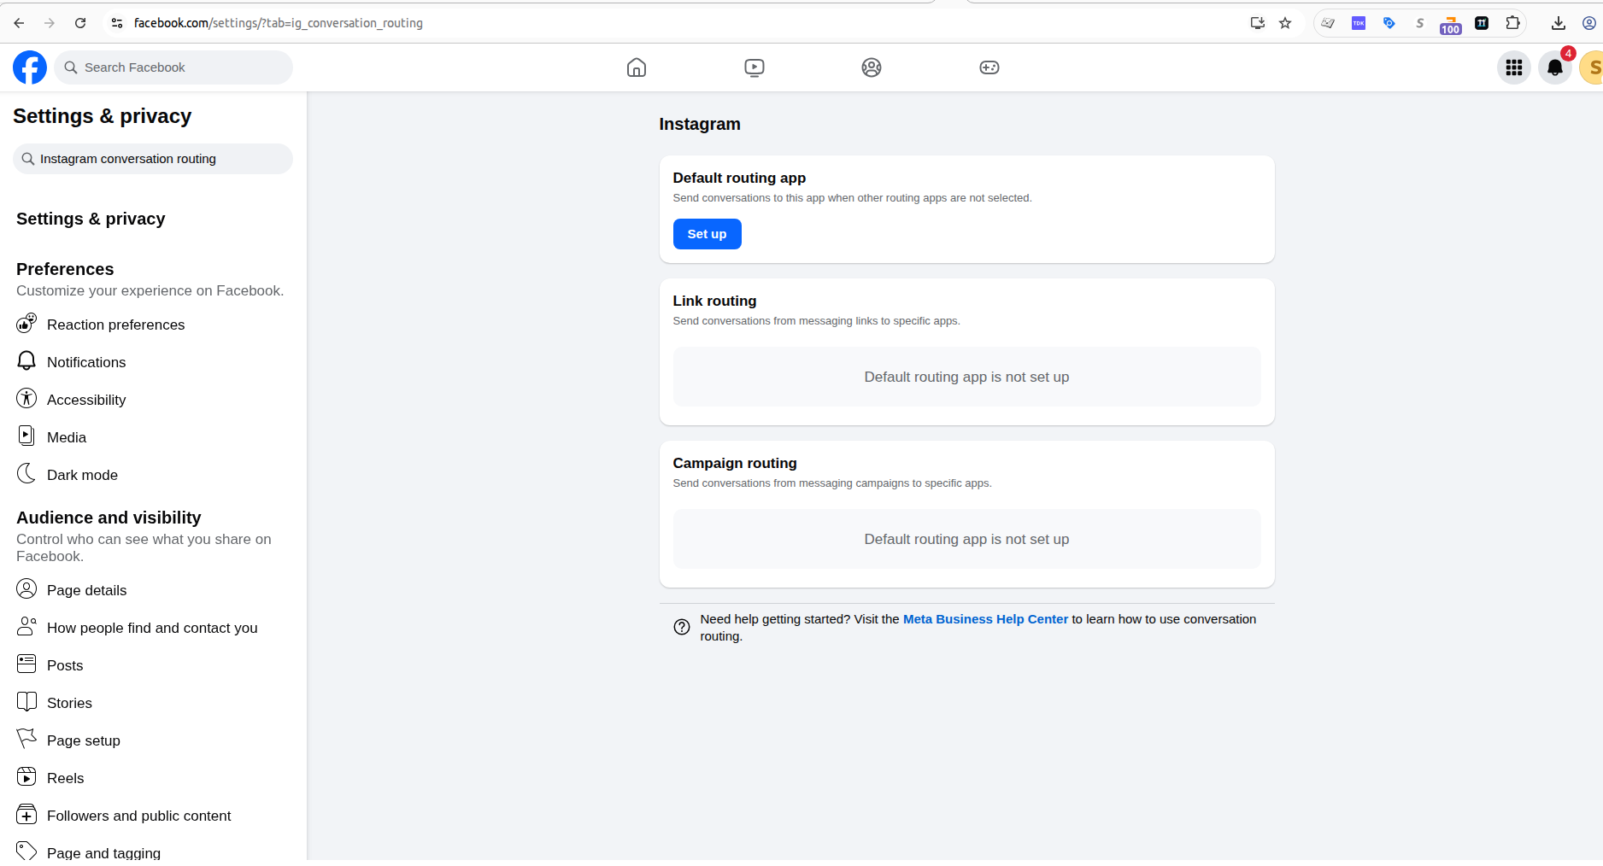The height and width of the screenshot is (866, 1603).
Task: Click the 'Instagram' page title
Action: pyautogui.click(x=700, y=124)
